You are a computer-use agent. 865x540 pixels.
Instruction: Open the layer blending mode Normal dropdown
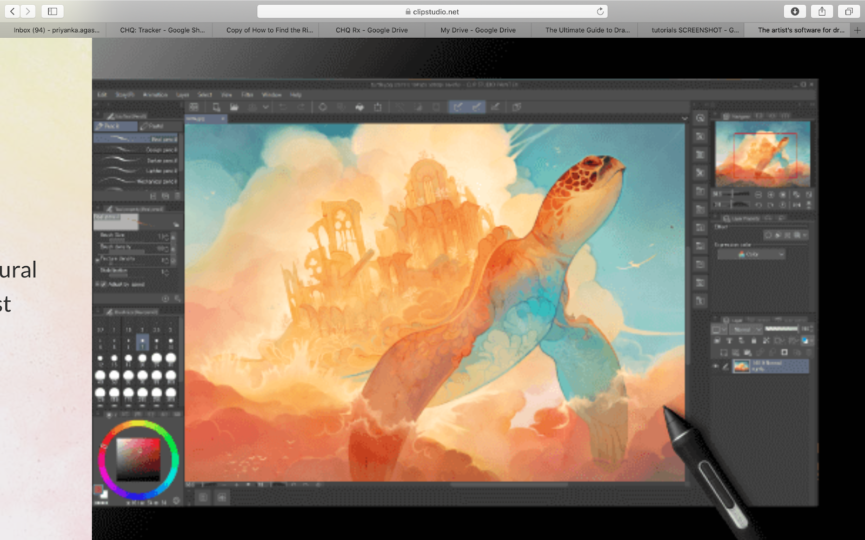click(x=746, y=329)
